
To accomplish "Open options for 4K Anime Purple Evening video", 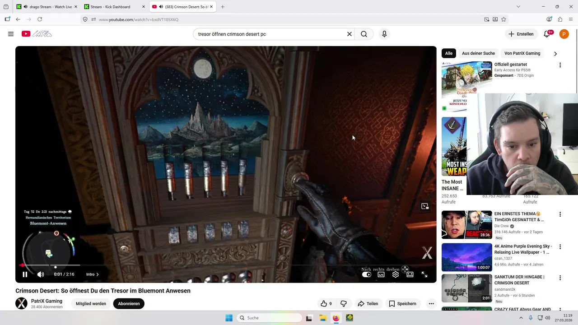I will click(x=560, y=247).
